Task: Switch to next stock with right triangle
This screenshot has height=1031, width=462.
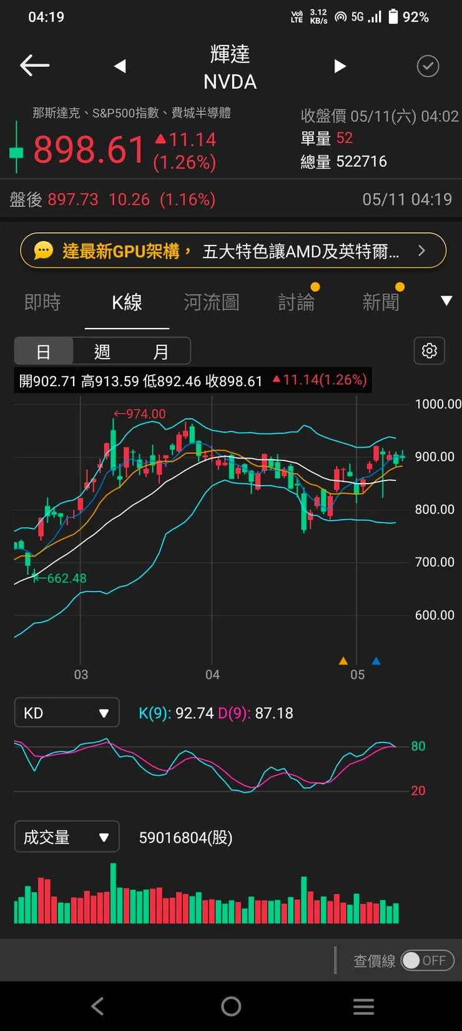Action: pos(340,66)
